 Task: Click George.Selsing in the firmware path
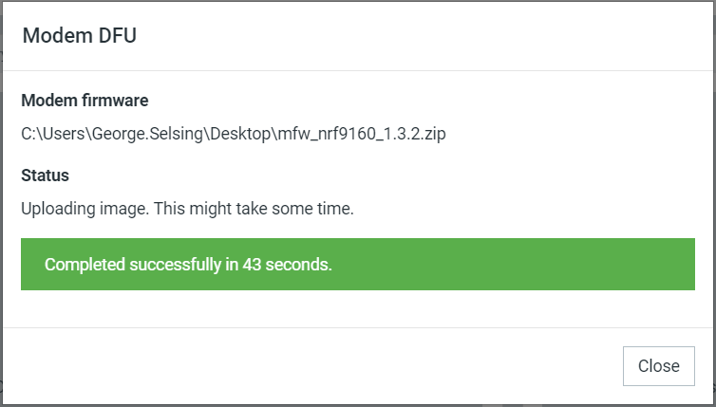click(147, 134)
